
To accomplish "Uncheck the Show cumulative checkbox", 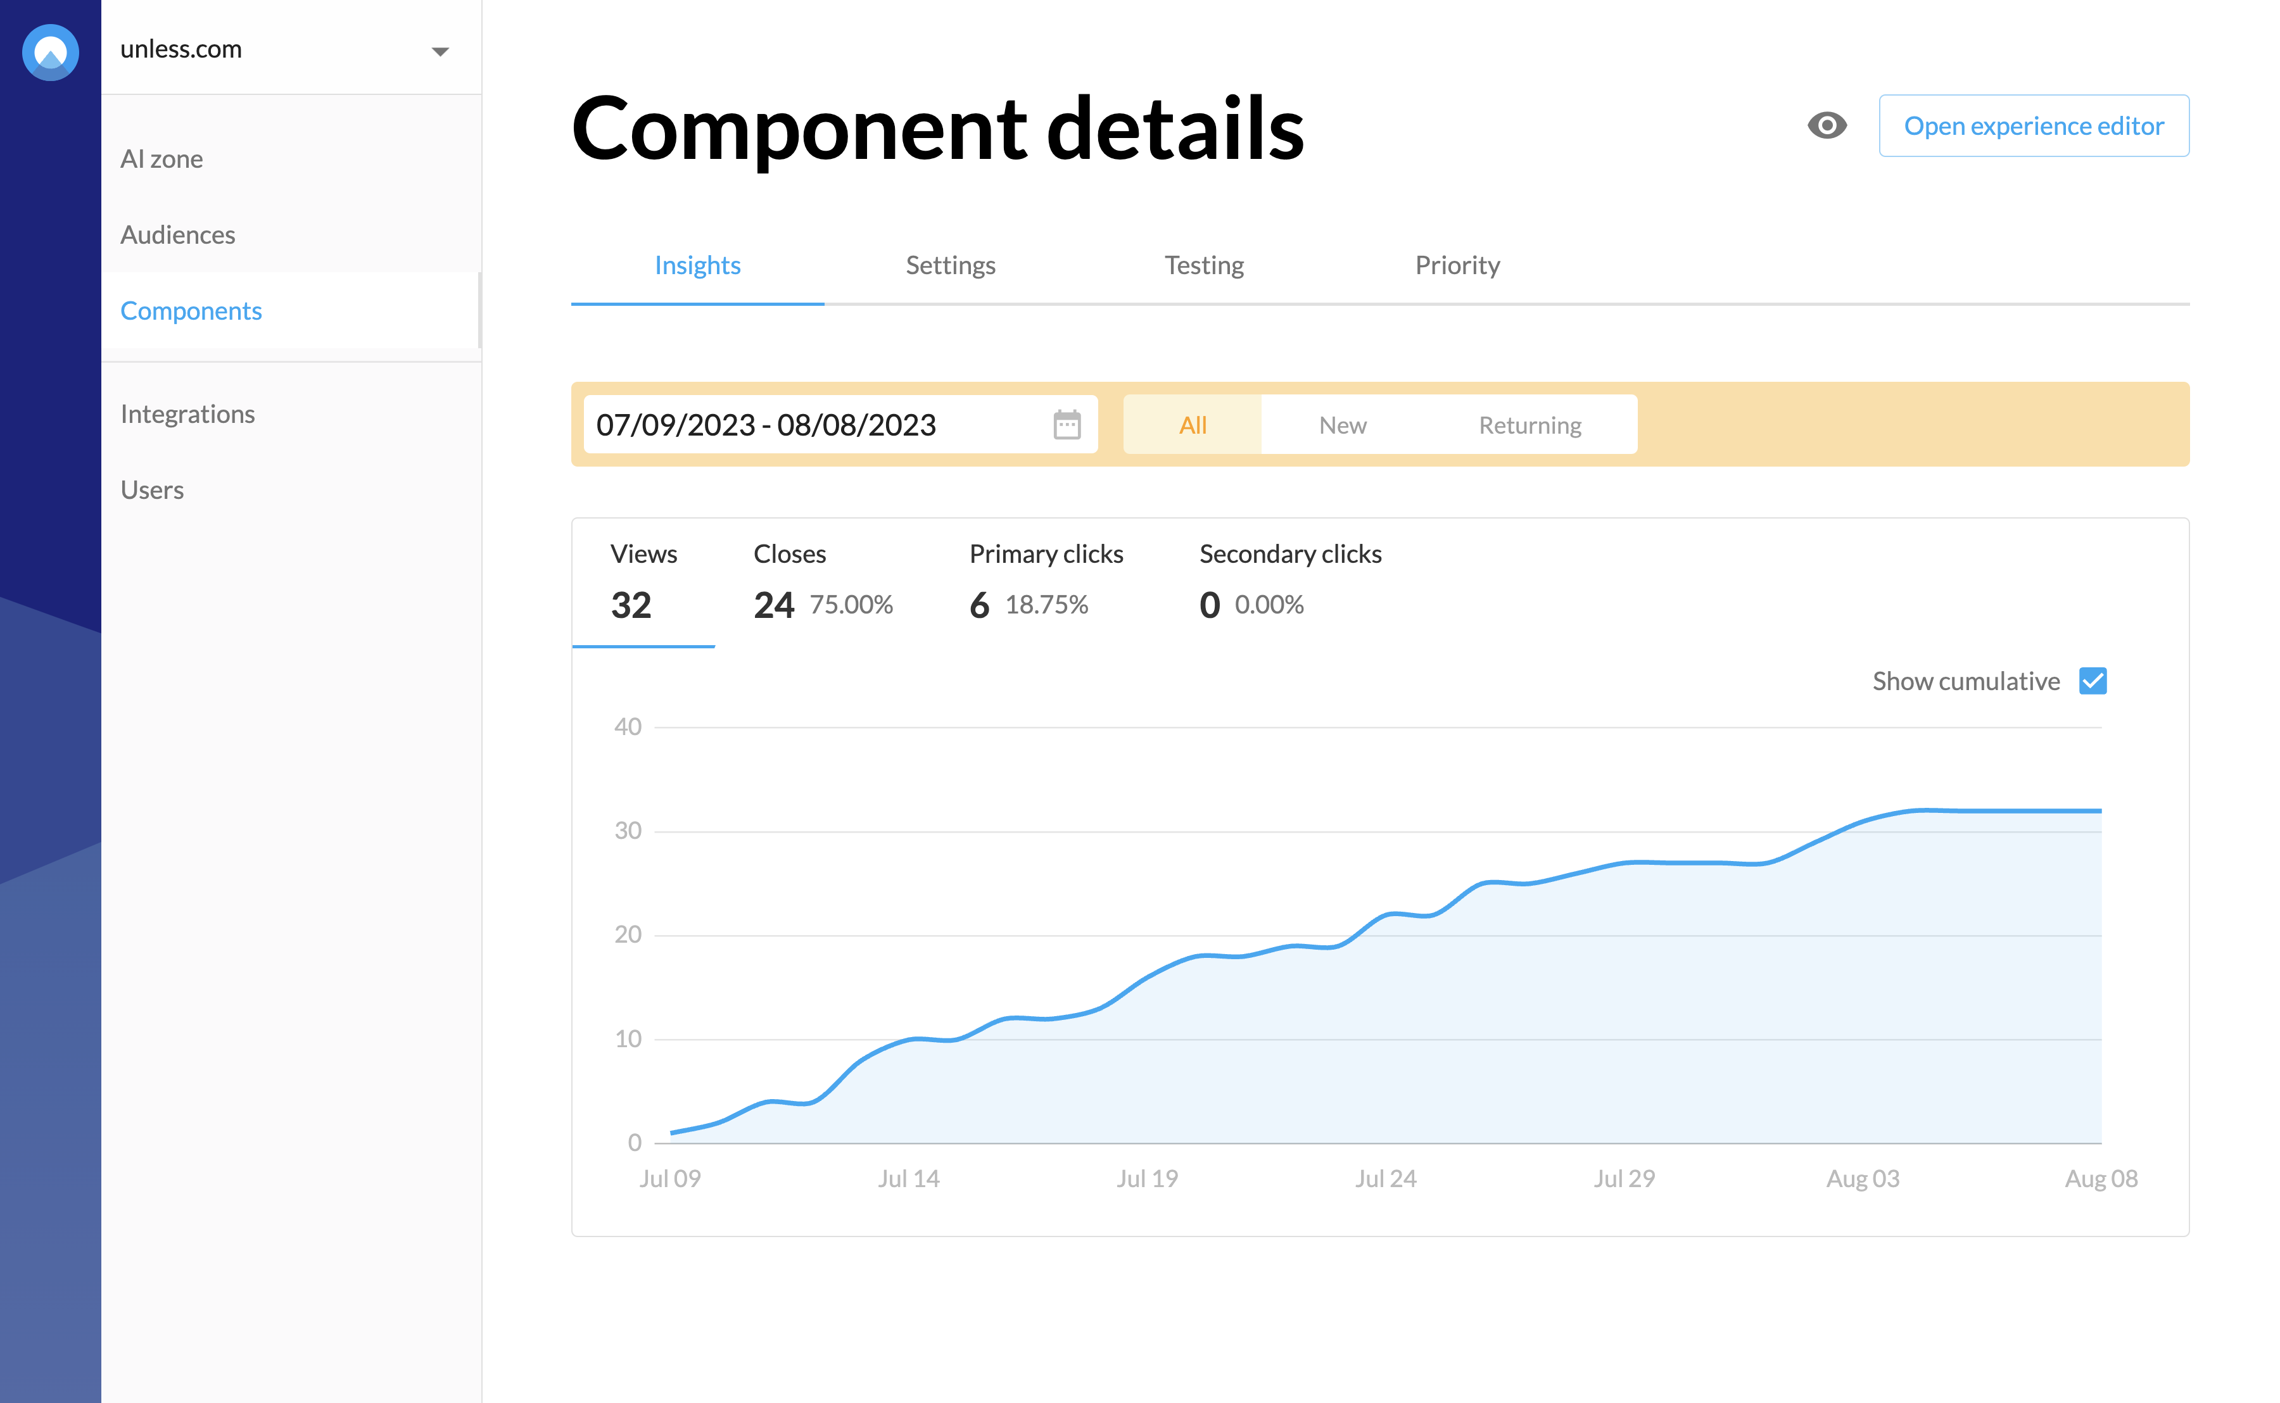I will pyautogui.click(x=2092, y=681).
